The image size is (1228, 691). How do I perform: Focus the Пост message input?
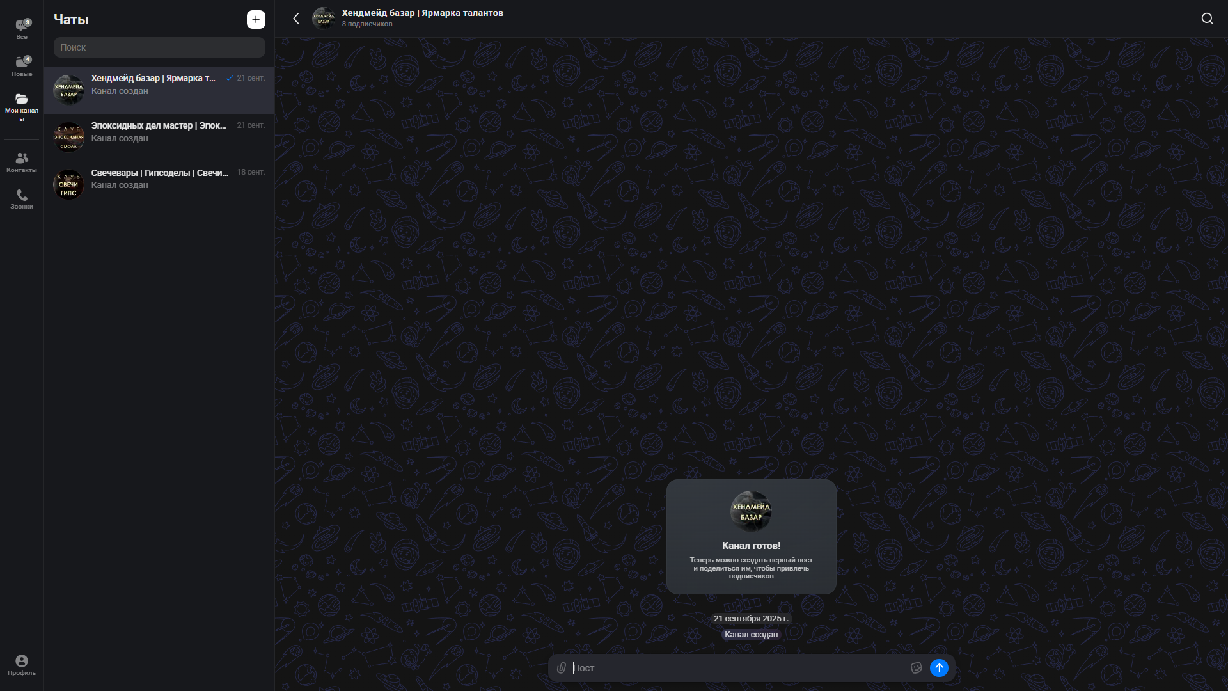click(736, 668)
